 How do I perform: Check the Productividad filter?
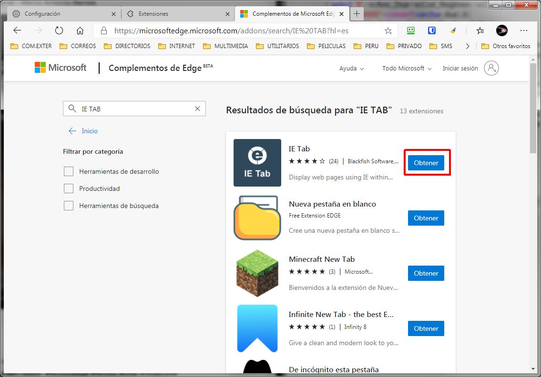[69, 188]
